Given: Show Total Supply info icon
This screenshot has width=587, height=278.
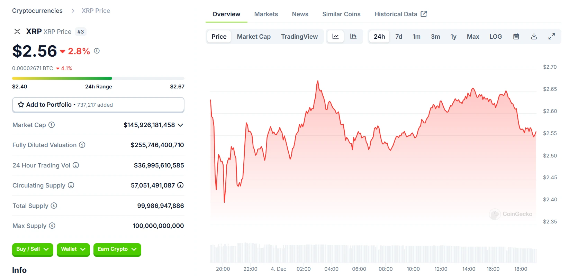Looking at the screenshot, I should 54,205.
